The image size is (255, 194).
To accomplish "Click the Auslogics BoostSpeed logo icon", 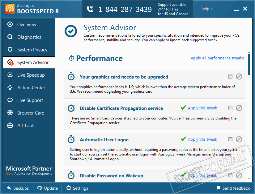I will click(10, 9).
